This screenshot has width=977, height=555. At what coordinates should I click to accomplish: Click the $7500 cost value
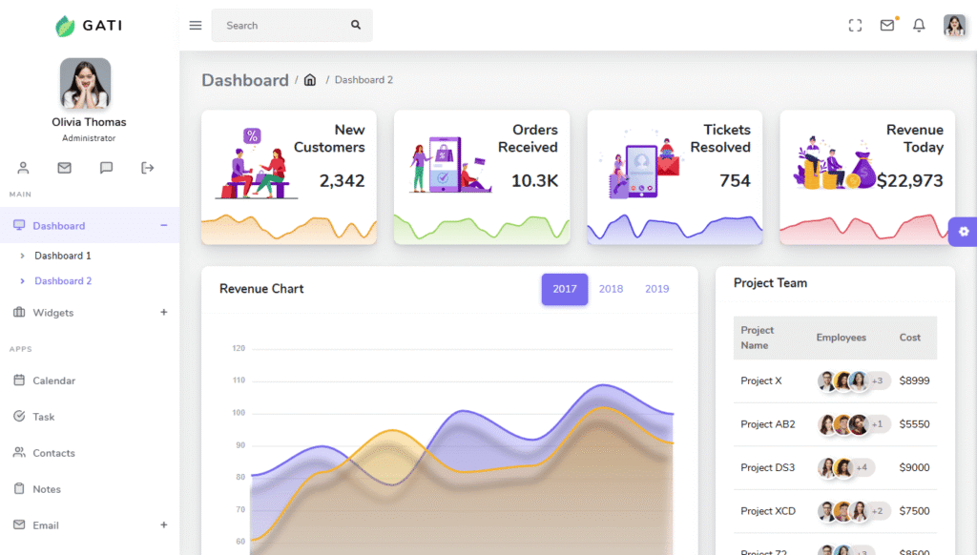(x=915, y=511)
